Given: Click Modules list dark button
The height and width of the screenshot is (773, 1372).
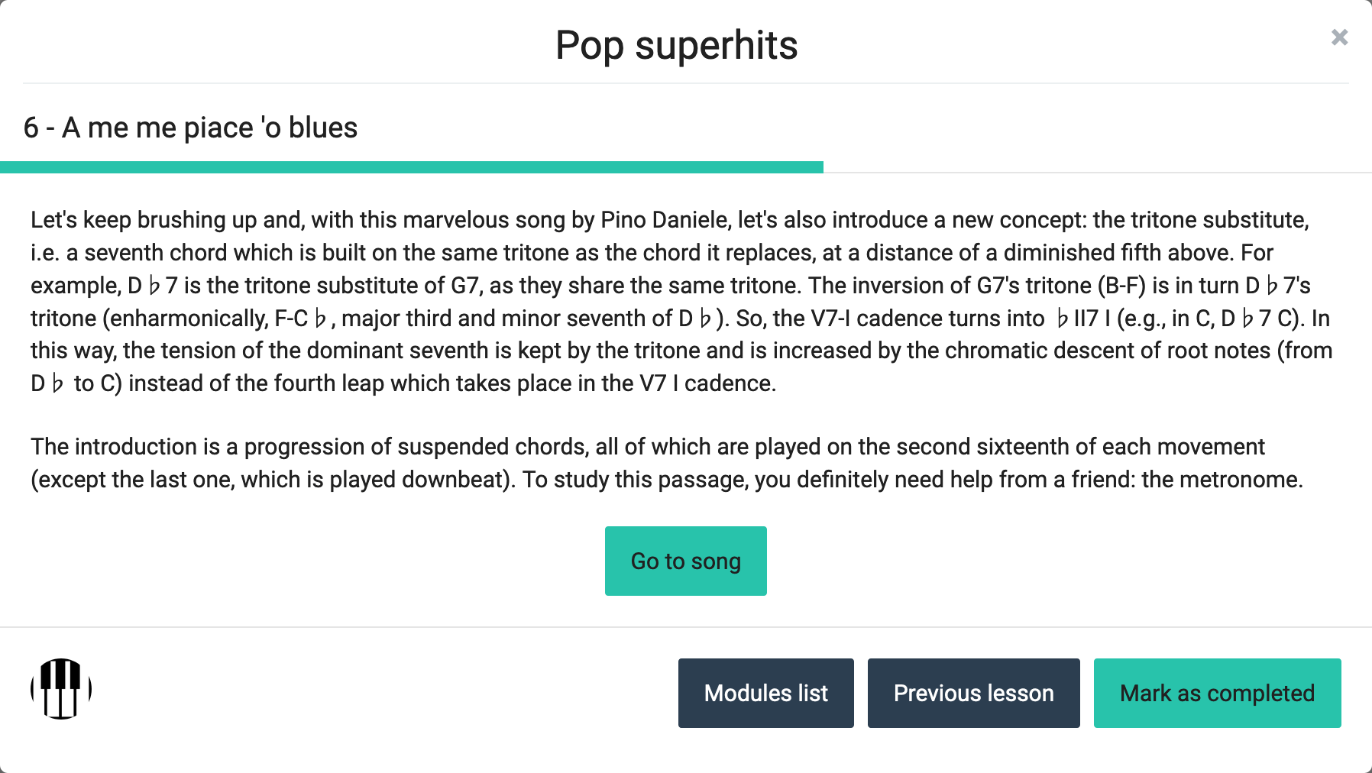Looking at the screenshot, I should (765, 693).
